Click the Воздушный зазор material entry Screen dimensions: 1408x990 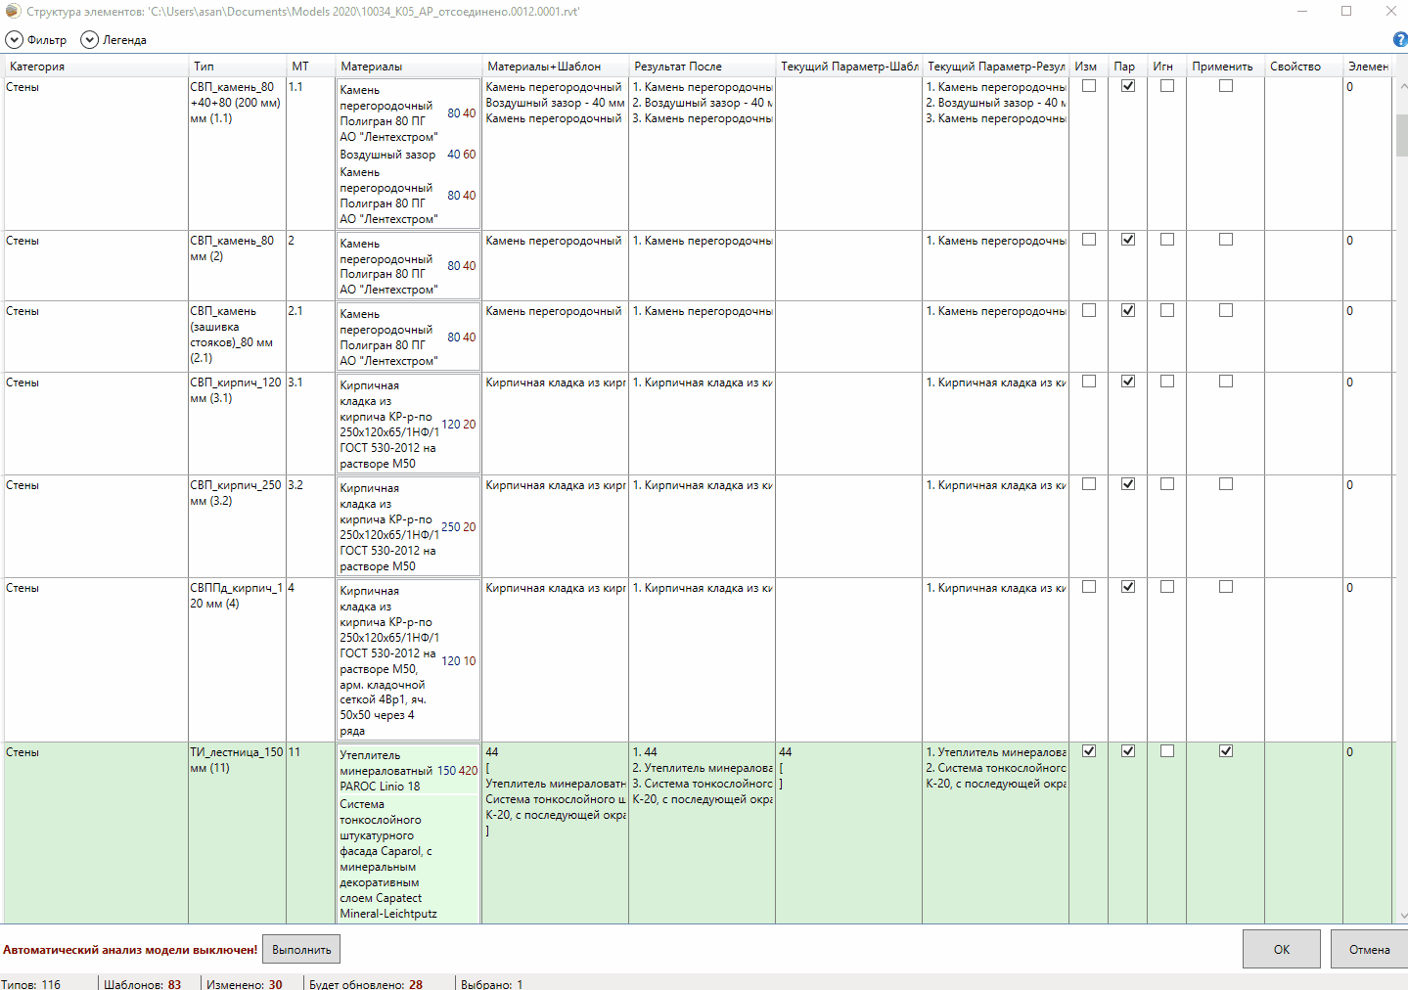pyautogui.click(x=408, y=155)
